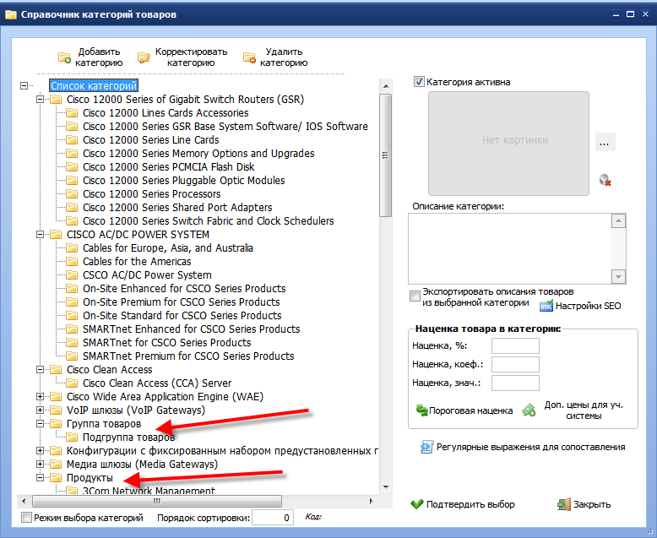Click the threshold markup icon
This screenshot has height=538, width=657.
point(421,410)
